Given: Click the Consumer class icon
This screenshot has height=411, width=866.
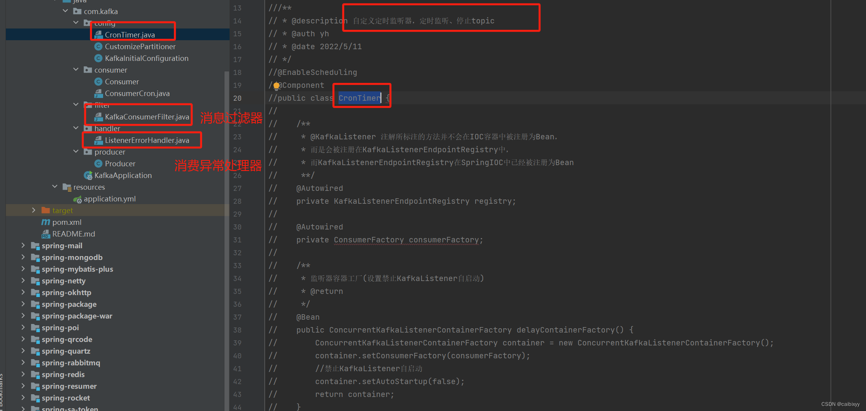Looking at the screenshot, I should pos(98,82).
